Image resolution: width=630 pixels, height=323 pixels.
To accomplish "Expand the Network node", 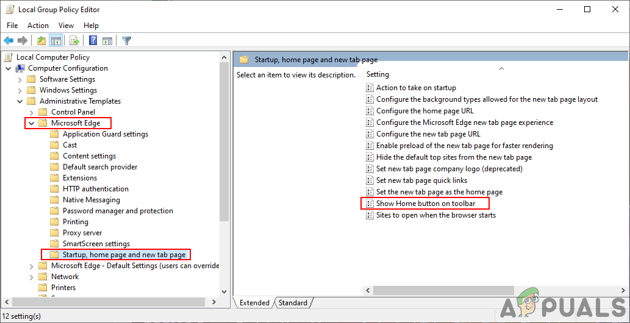I will (32, 277).
